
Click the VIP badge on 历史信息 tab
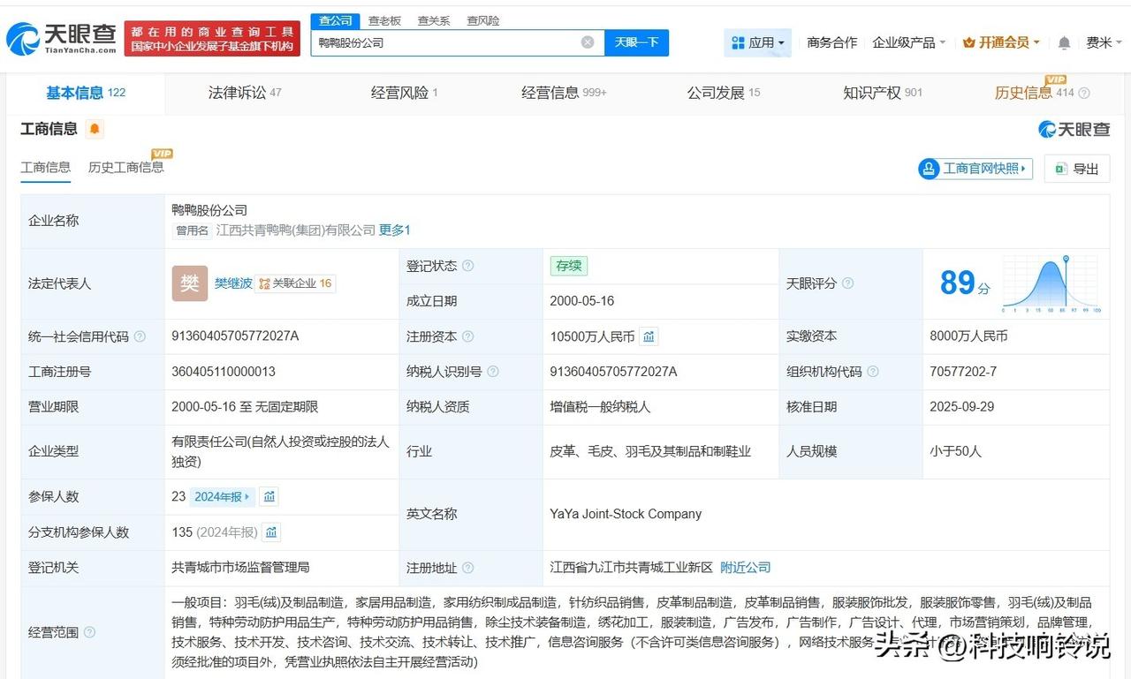(x=1054, y=79)
